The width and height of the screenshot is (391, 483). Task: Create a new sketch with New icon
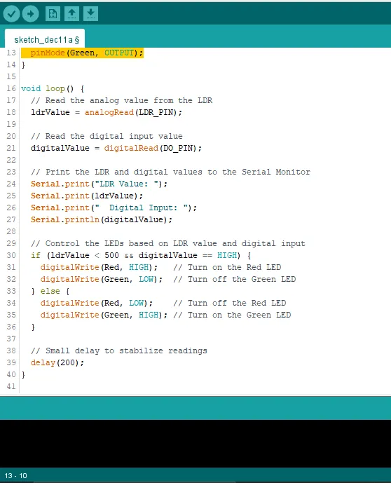53,13
